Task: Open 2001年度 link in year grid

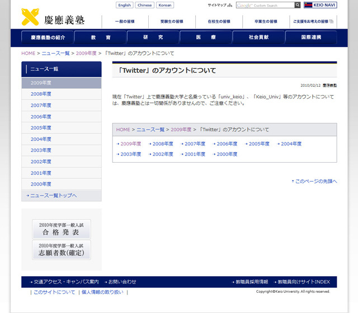Action: [x=195, y=154]
